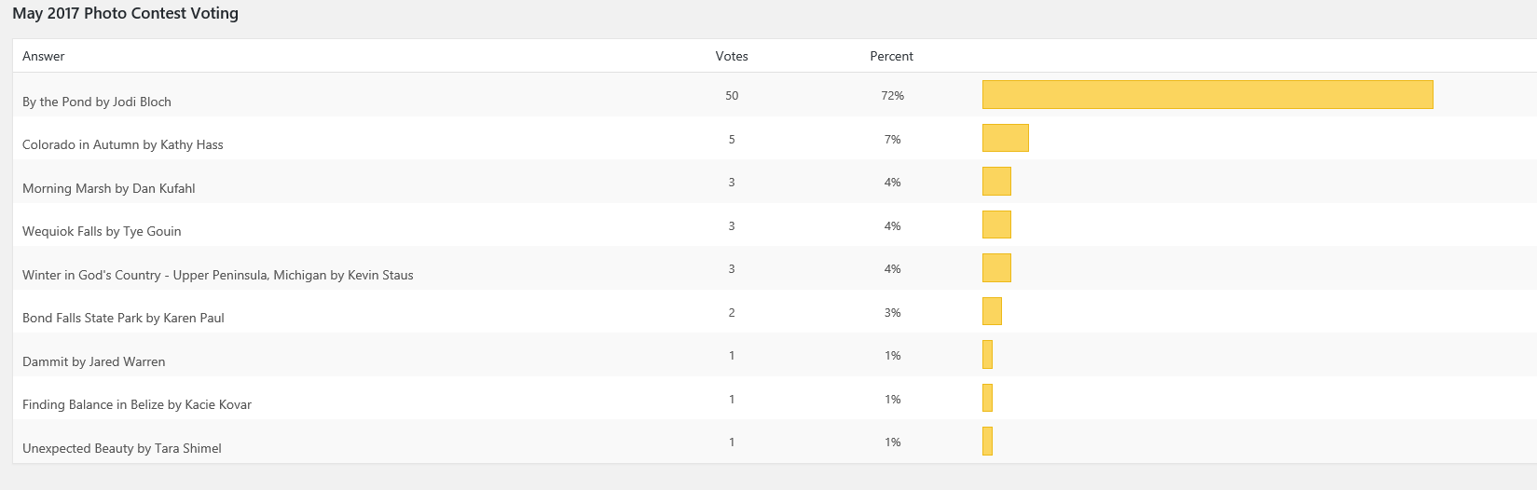The image size is (1537, 490).
Task: Click the 3% value for Bond Falls State Park
Action: 892,313
